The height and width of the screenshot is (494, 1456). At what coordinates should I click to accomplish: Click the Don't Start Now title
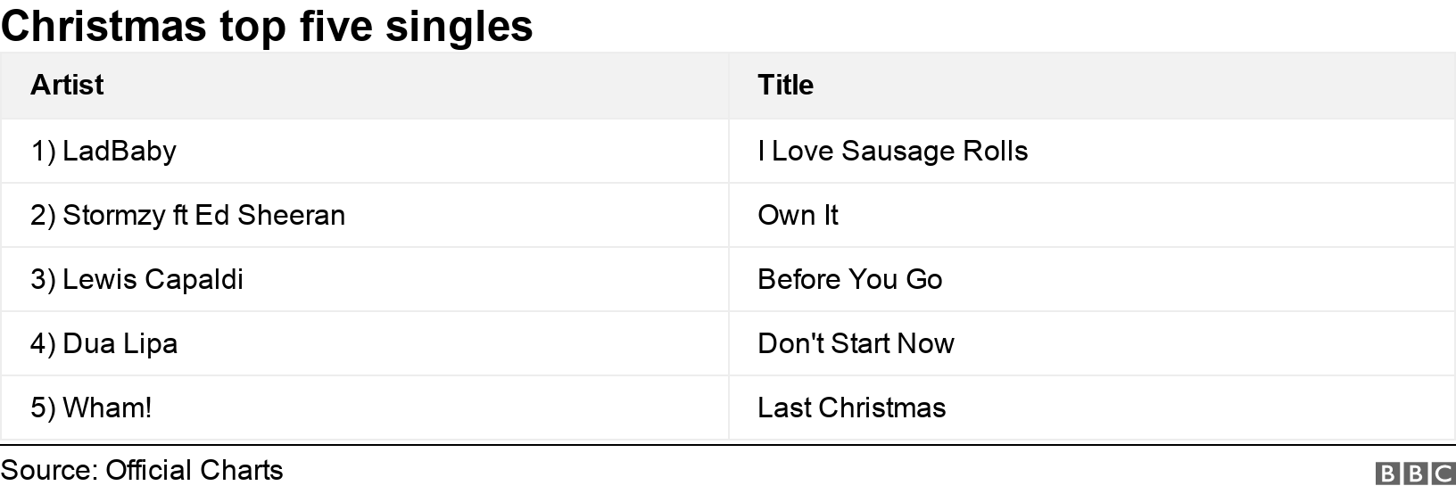click(856, 343)
